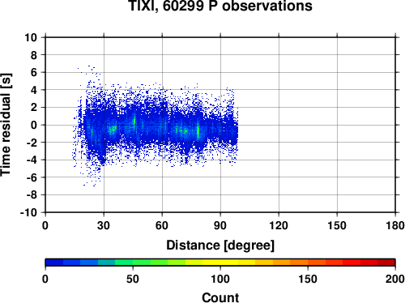The width and height of the screenshot is (405, 303).
Task: Select the y-axis tick label "-6"
Action: [32, 177]
